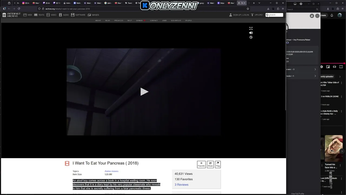This screenshot has height=195, width=346.
Task: Toggle the browser sidebar icon left of Back
Action: (4, 9)
